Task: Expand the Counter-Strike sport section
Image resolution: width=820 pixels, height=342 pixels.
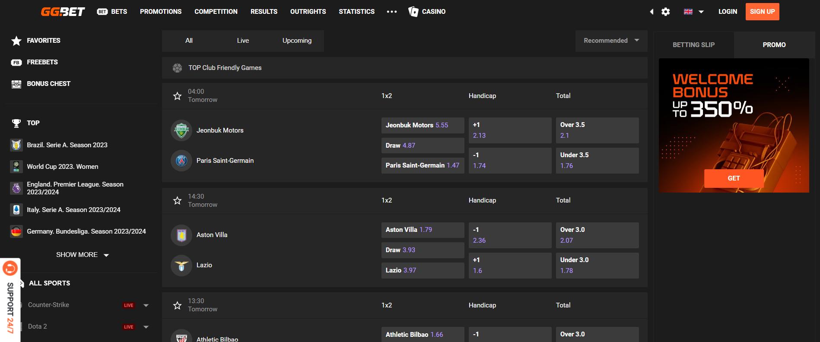Action: [x=146, y=305]
